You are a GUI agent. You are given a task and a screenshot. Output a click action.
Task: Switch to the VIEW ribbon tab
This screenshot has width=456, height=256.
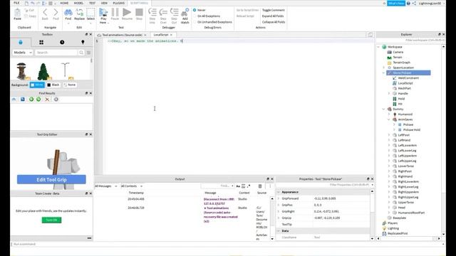[x=104, y=3]
